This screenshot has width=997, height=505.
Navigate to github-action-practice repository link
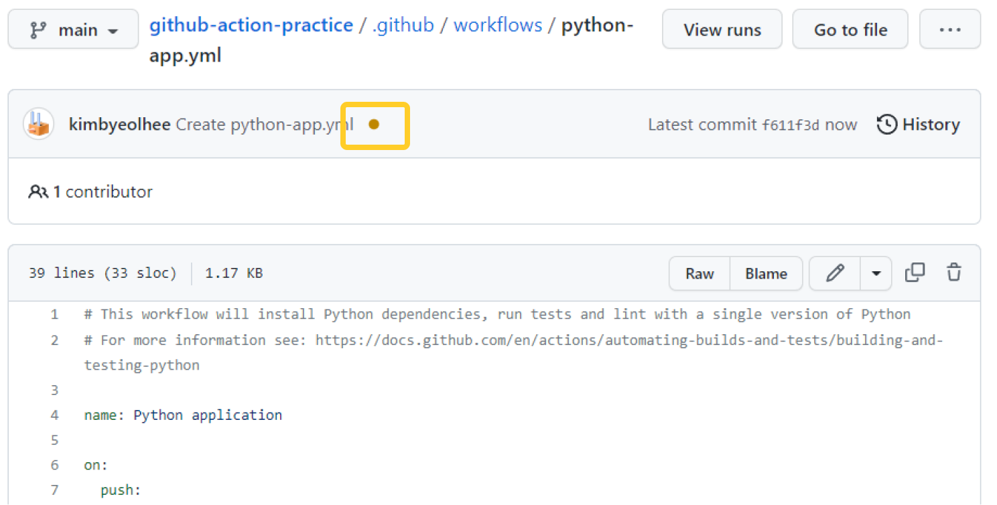[251, 25]
